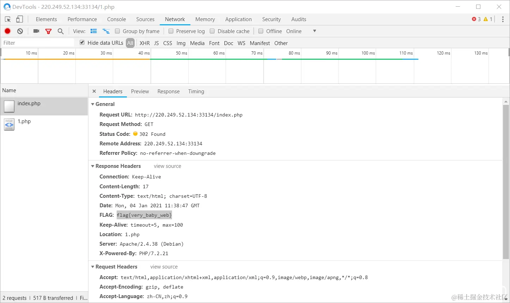Filter requests by WS
The height and width of the screenshot is (303, 510).
241,43
